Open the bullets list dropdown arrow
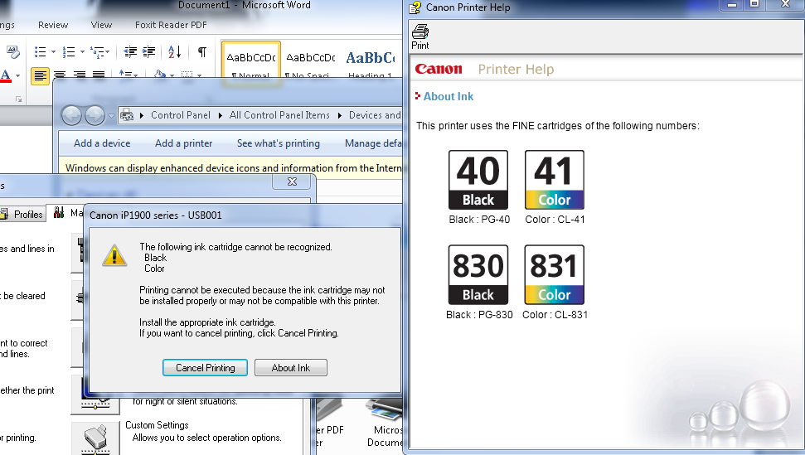 [53, 52]
